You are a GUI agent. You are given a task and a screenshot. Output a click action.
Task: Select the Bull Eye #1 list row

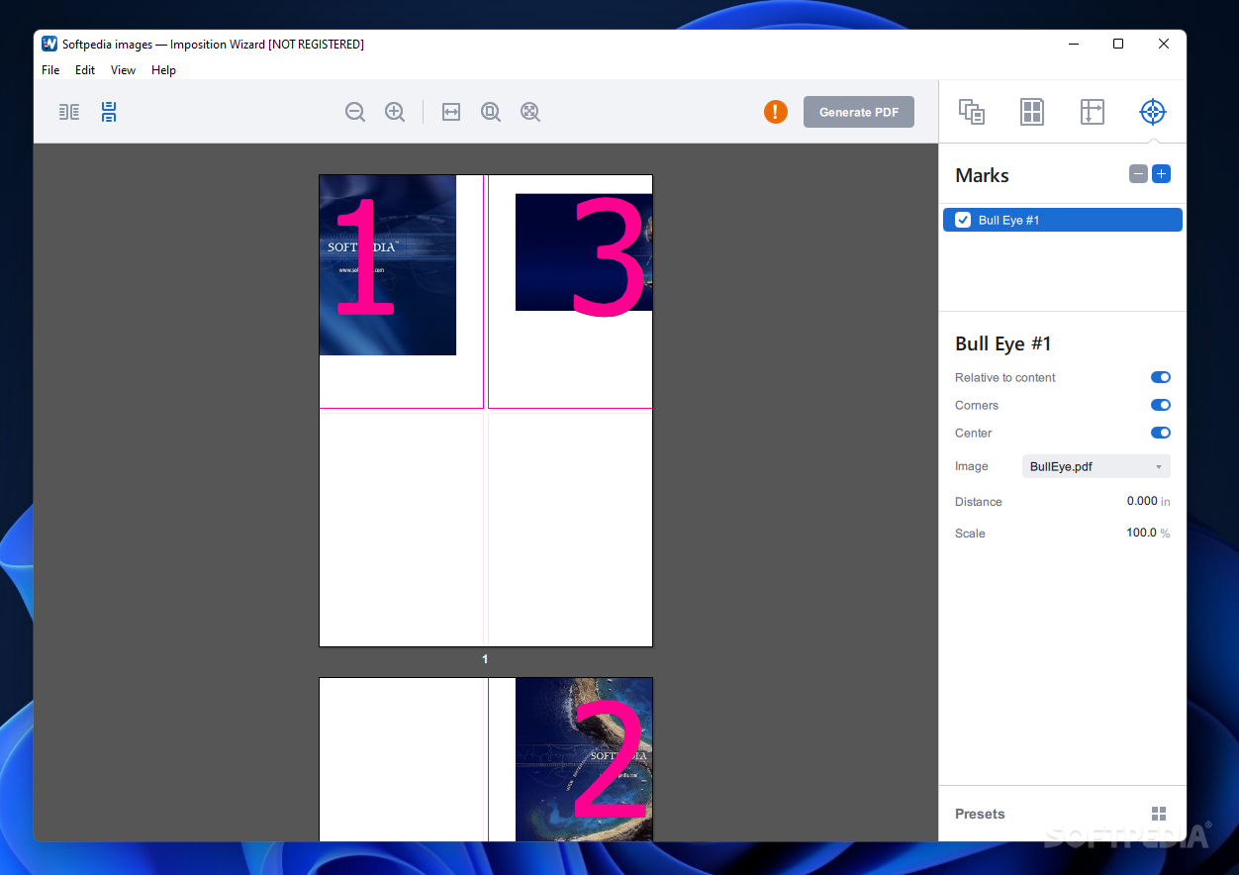pyautogui.click(x=1063, y=220)
